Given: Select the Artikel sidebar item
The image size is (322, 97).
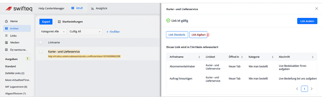Looking at the screenshot, I should point(17,28).
